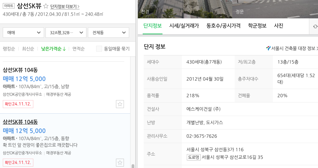318x168 pixels.
Task: Click 매매 12억 5,000 price of 동향 listing
Action: coord(24,131)
